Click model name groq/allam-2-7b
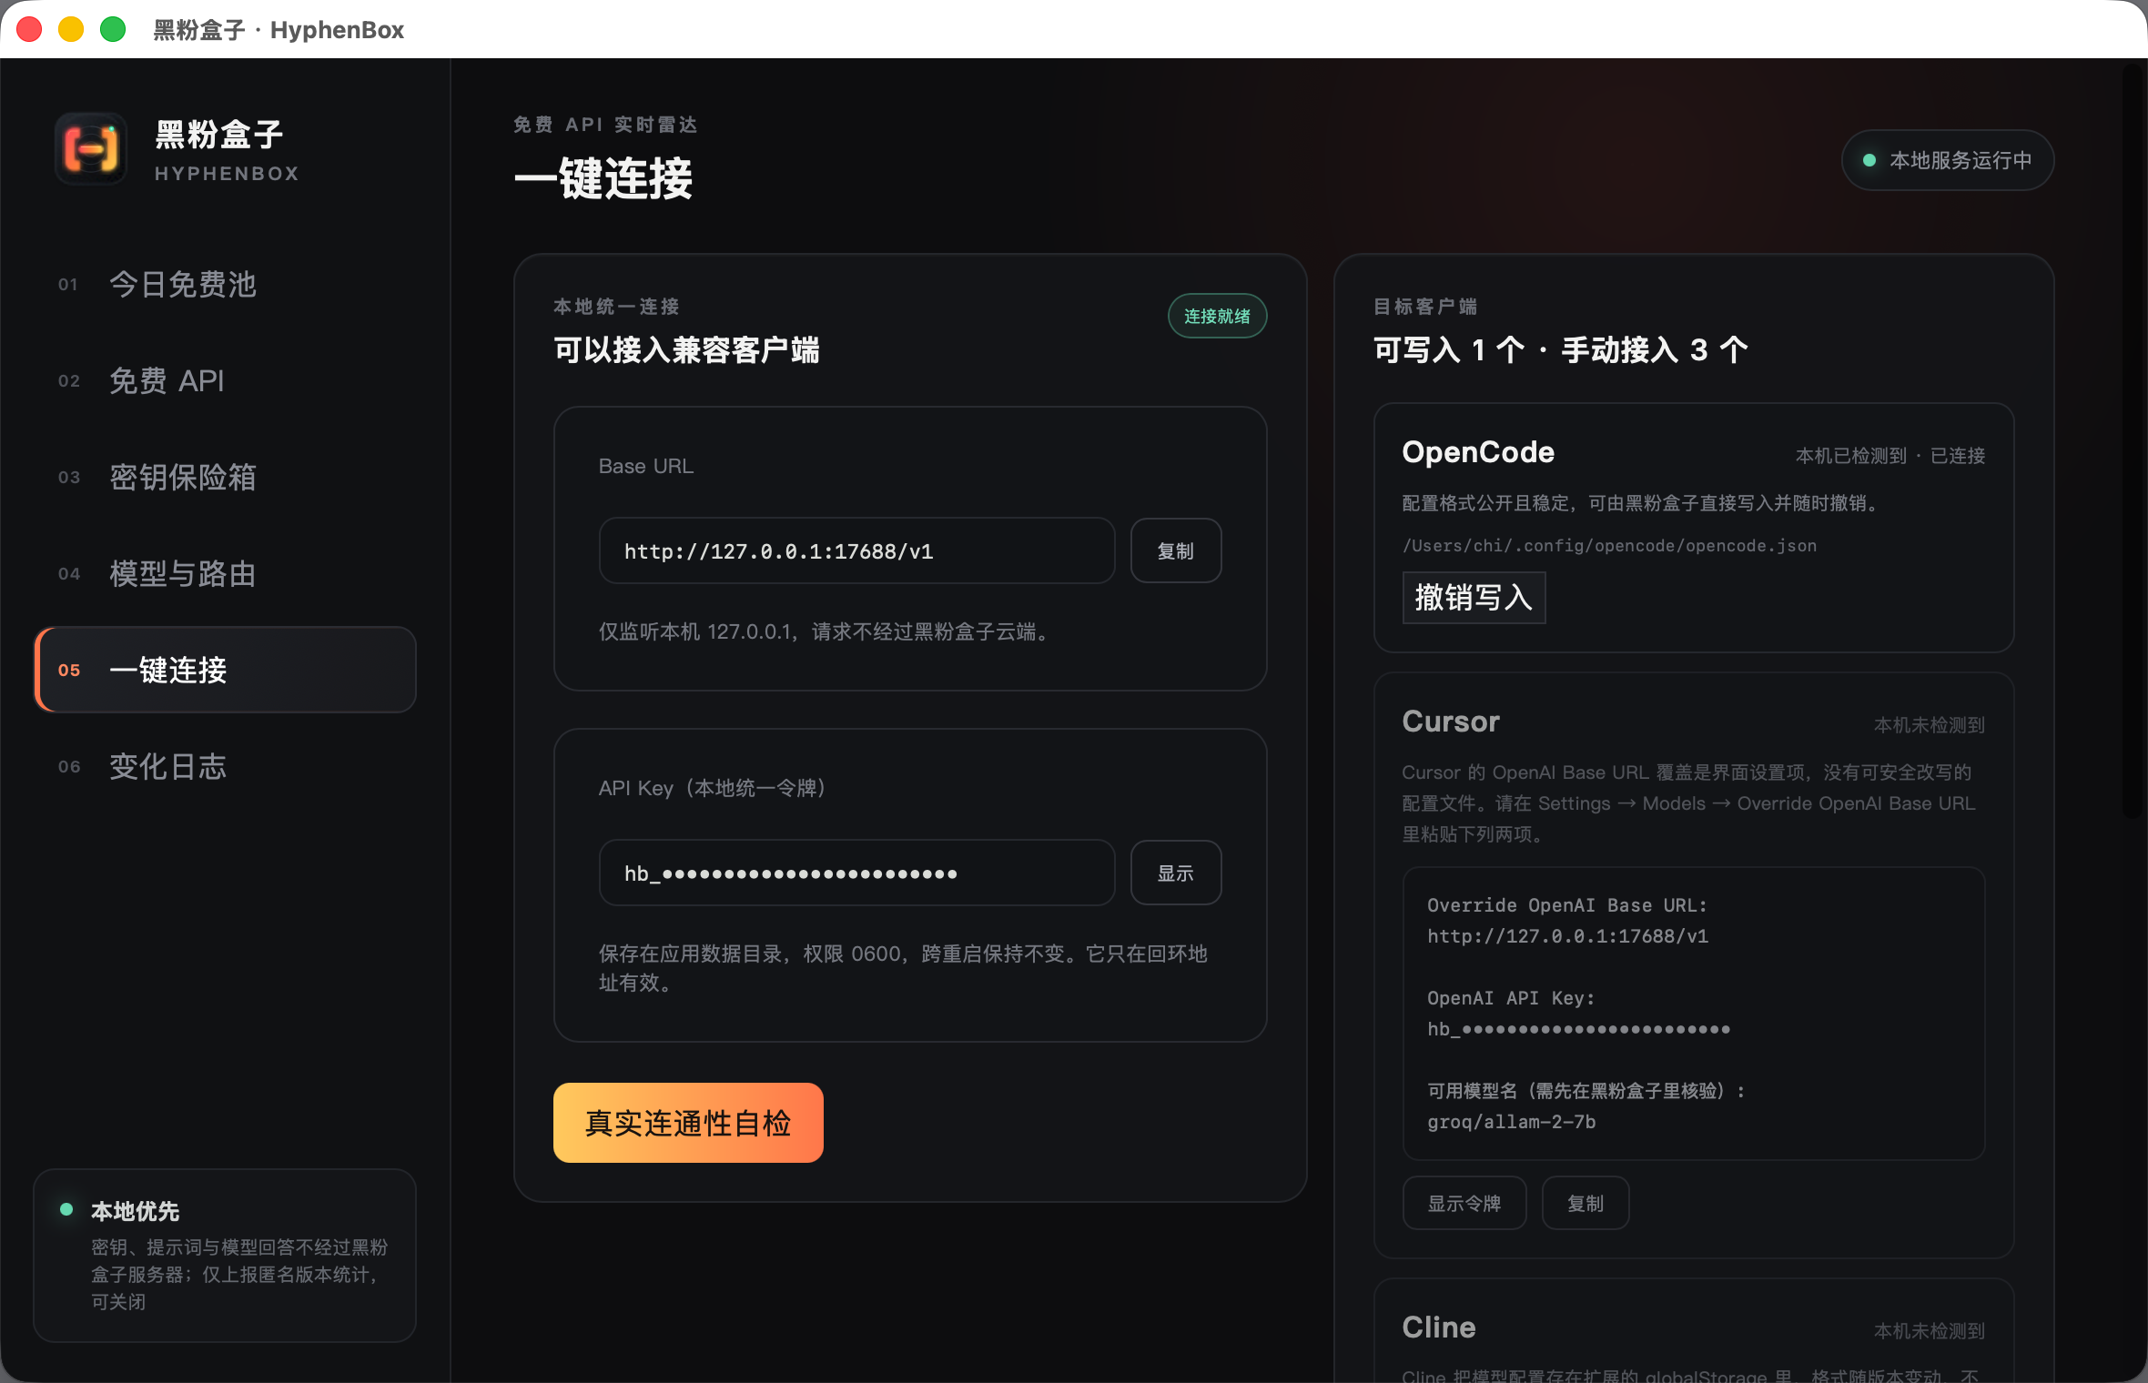Screen dimensions: 2148x1383 (1512, 1122)
